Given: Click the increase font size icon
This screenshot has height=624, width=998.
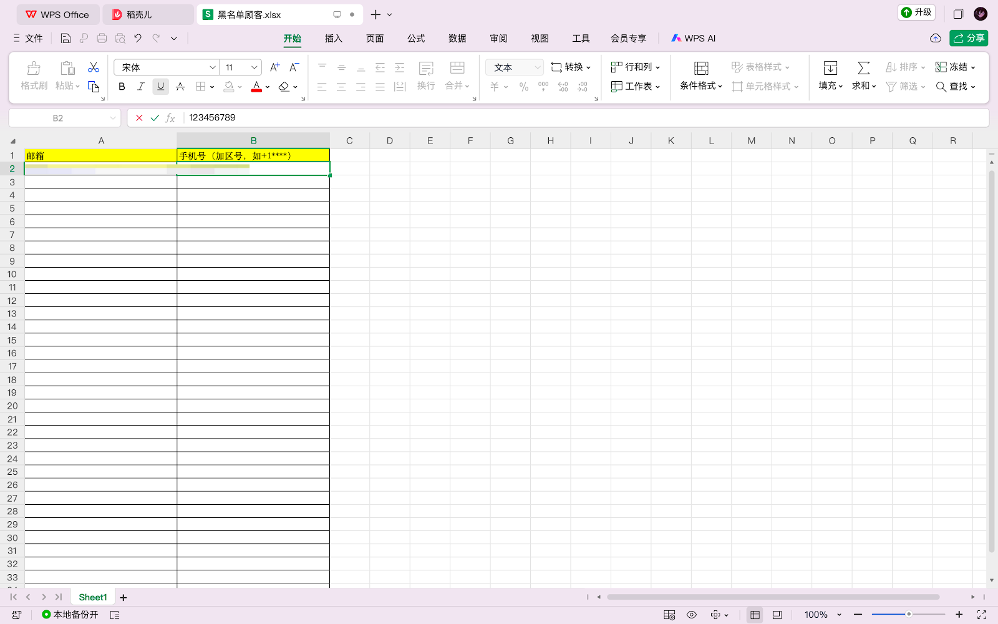Looking at the screenshot, I should 274,67.
